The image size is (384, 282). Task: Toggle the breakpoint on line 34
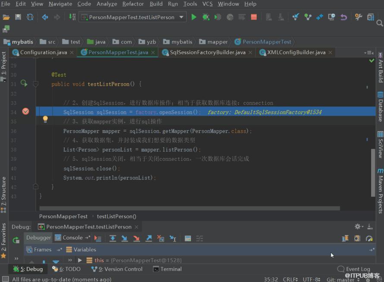(25, 112)
